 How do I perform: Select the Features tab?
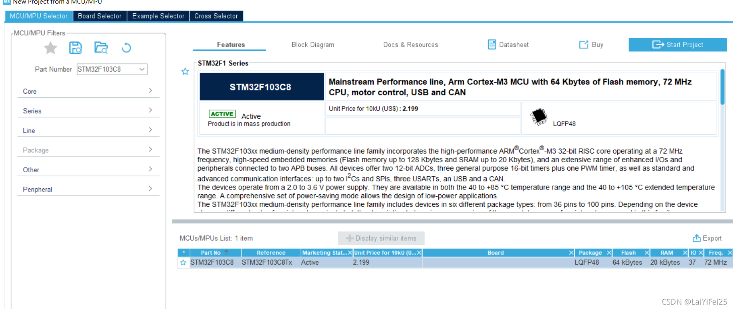[x=231, y=45]
